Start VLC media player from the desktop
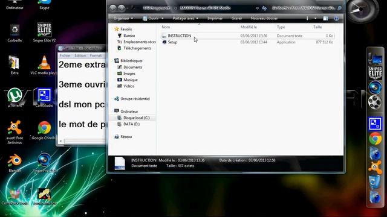 click(x=44, y=65)
